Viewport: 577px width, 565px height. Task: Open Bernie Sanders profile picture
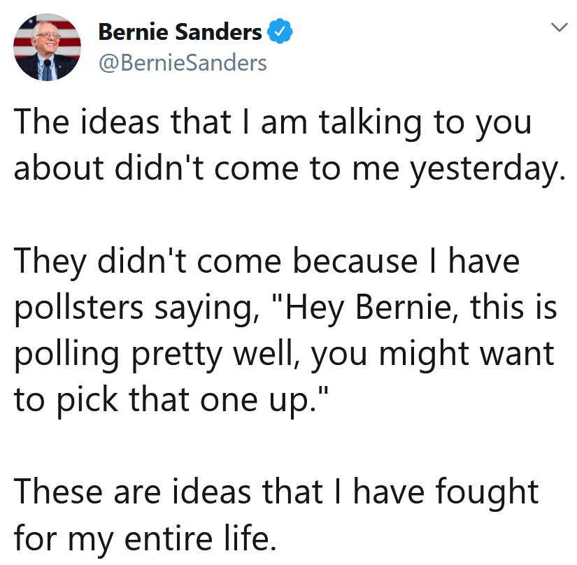click(x=47, y=47)
